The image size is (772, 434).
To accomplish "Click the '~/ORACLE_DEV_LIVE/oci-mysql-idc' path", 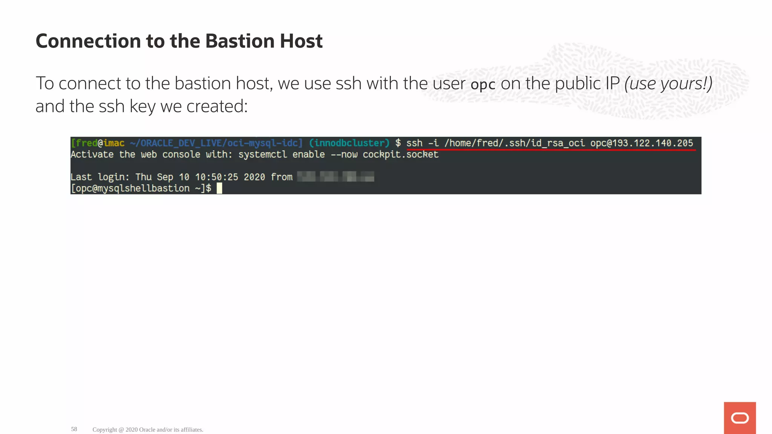I will (x=214, y=143).
